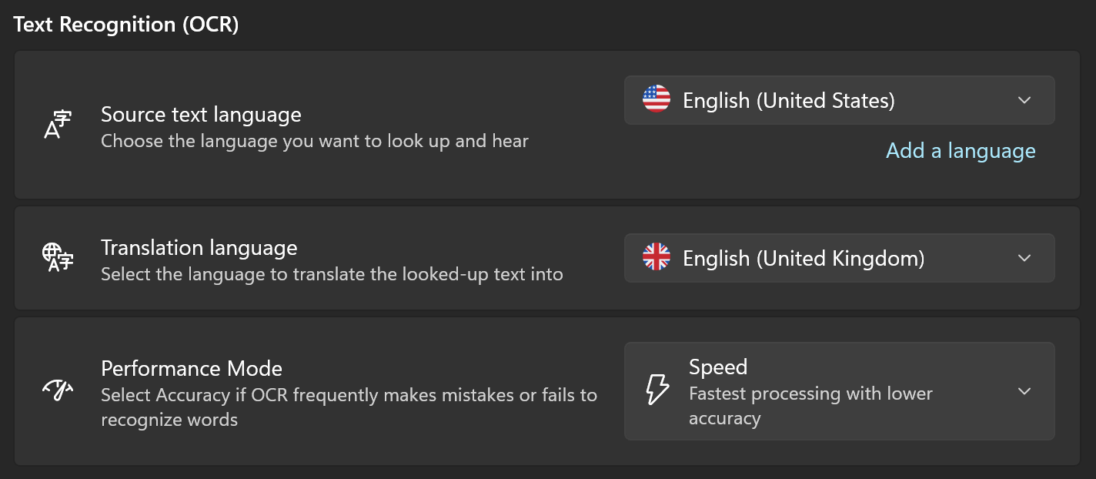Image resolution: width=1096 pixels, height=479 pixels.
Task: Open the English (United States) source dropdown
Action: (x=840, y=100)
